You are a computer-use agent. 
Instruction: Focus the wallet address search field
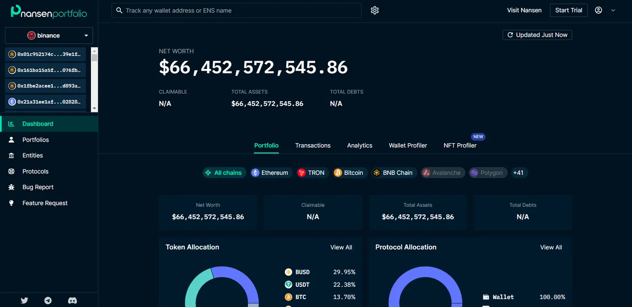[237, 10]
